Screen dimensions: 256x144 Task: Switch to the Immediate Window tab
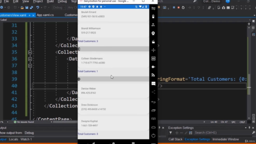click(x=226, y=140)
